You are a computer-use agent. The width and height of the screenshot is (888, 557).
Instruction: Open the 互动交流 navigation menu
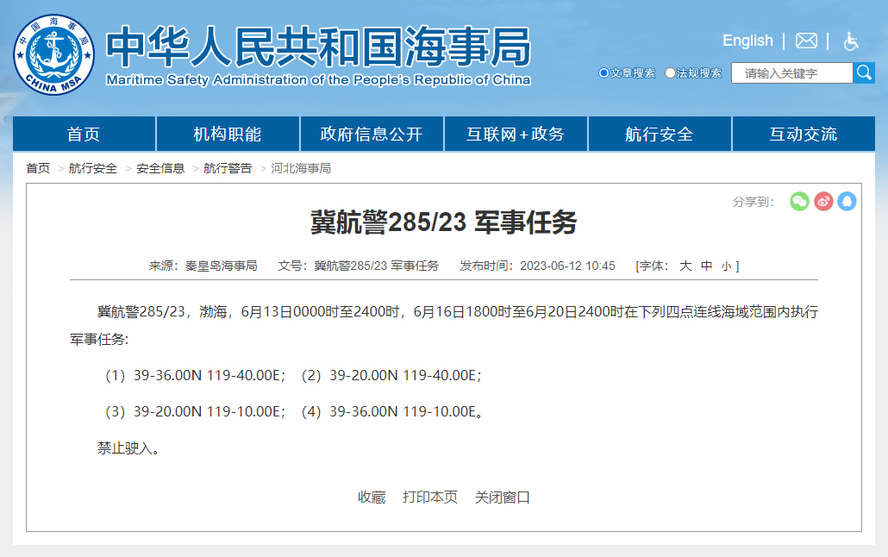[x=804, y=135]
